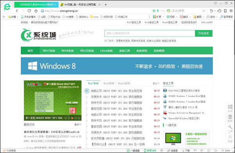235x153 pixels.
Task: Select the first carousel dot
Action: tap(65, 118)
